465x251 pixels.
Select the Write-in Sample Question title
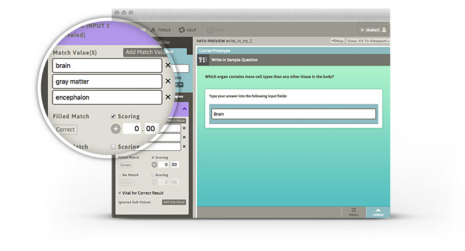(234, 60)
